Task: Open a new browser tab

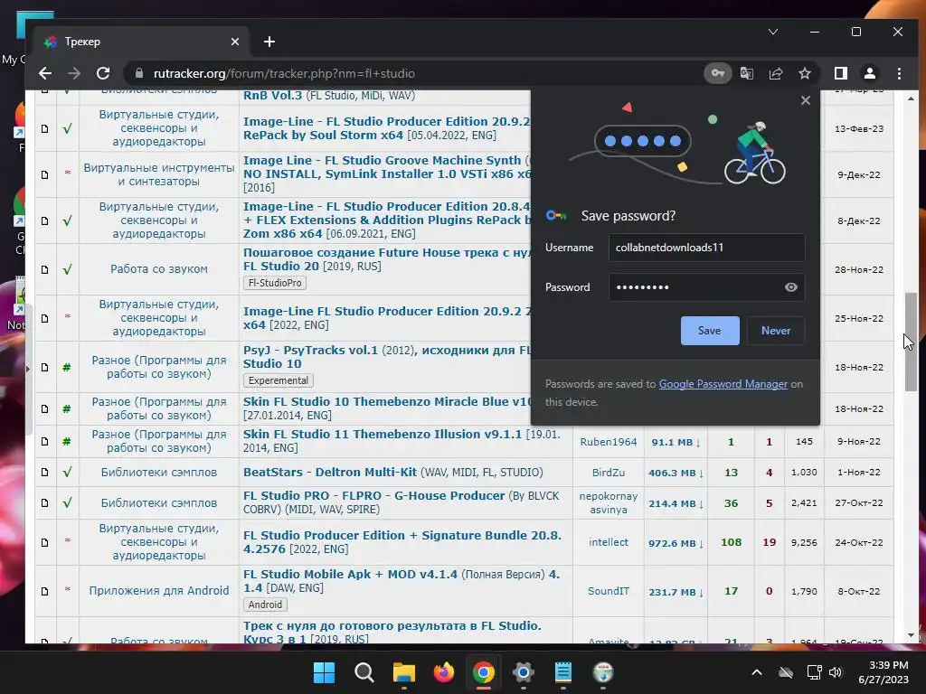Action: pos(269,42)
